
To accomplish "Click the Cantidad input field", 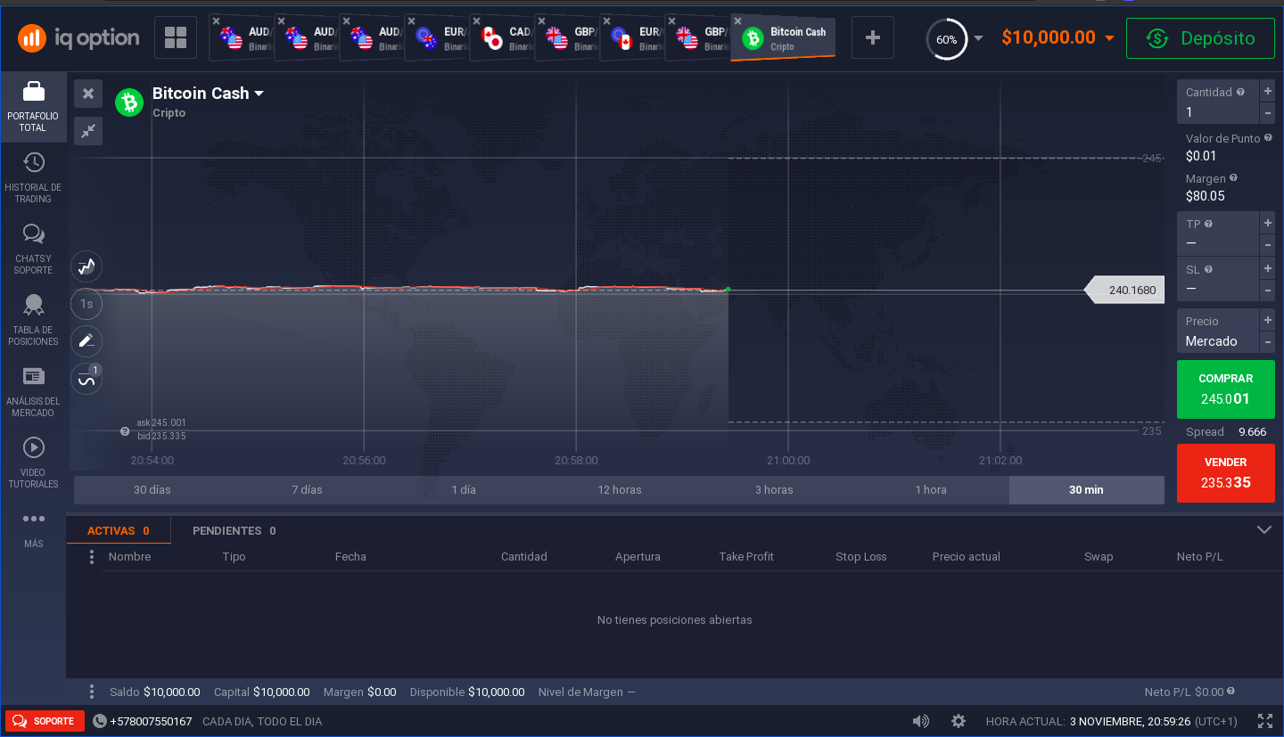I will coord(1216,112).
